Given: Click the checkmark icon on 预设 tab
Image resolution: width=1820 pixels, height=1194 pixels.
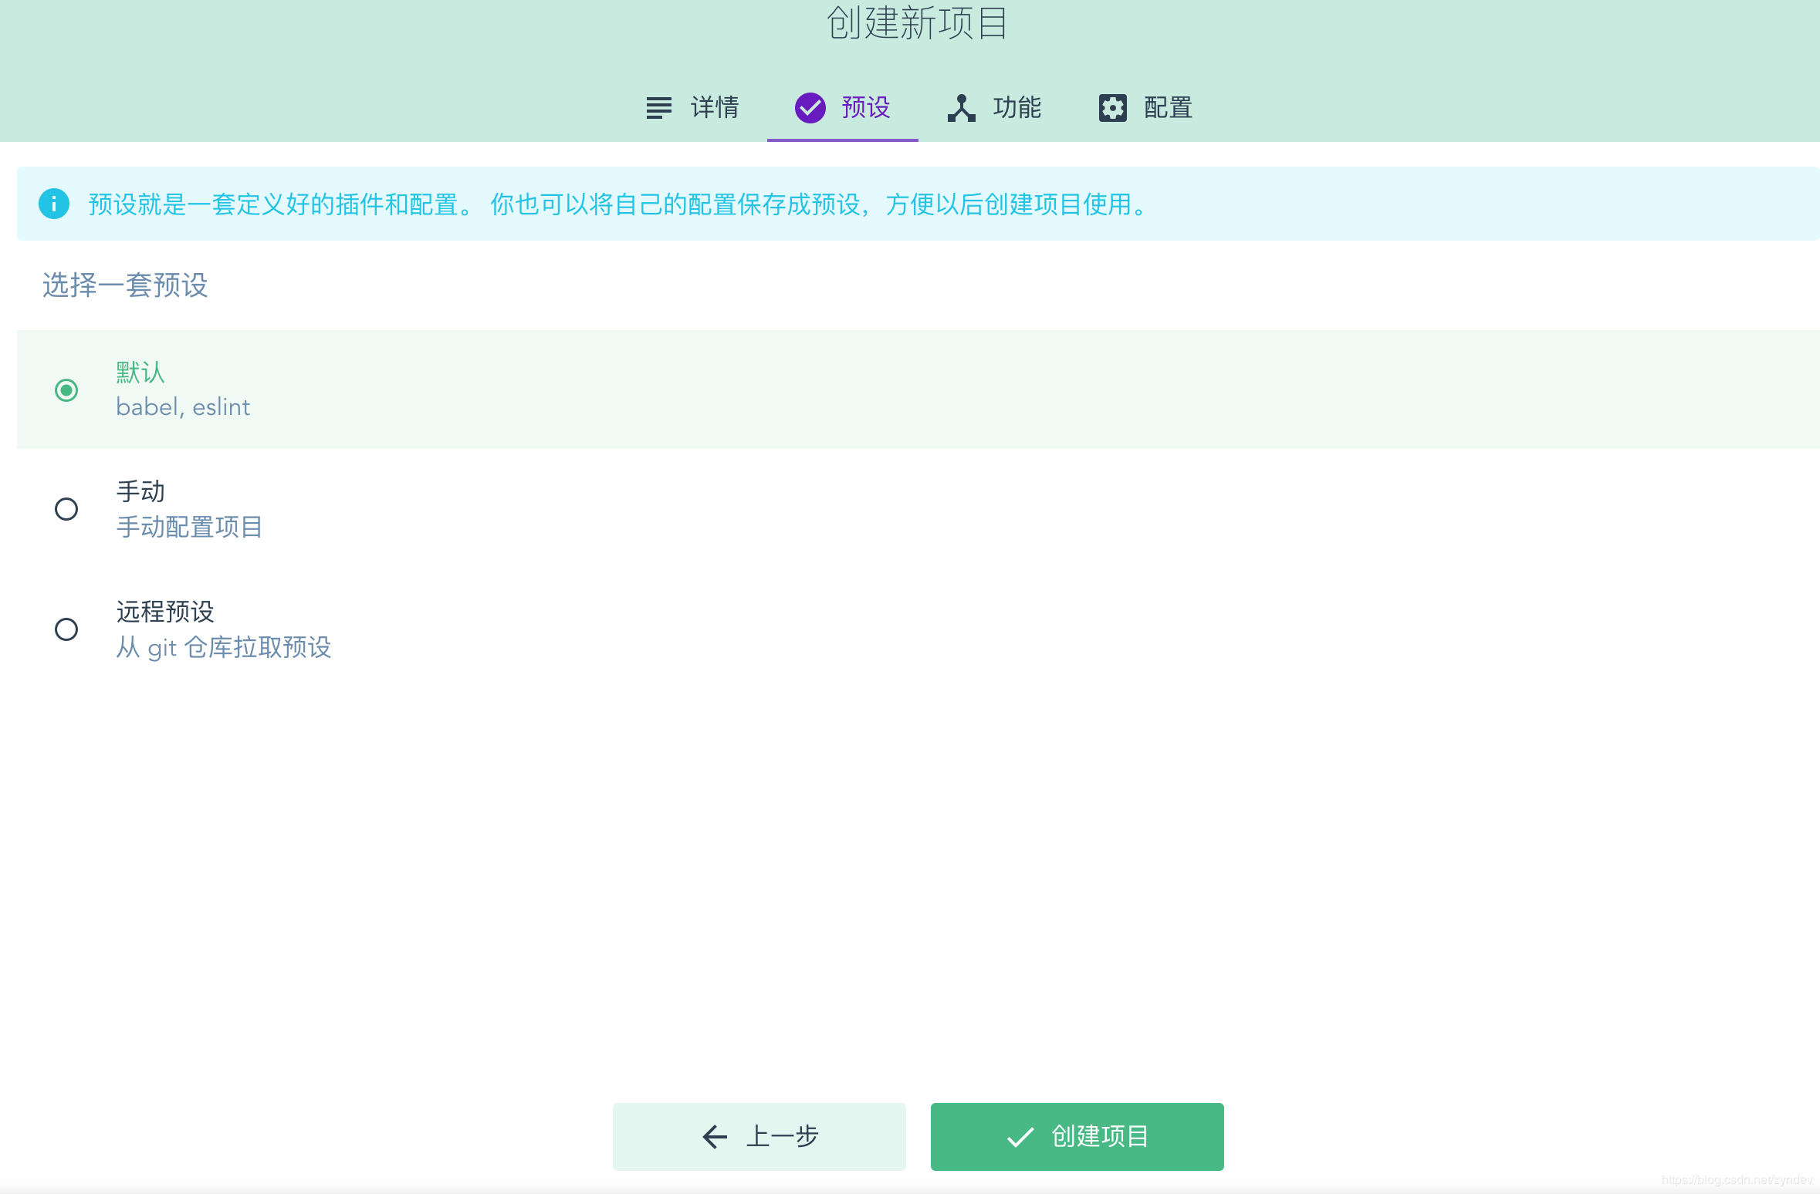Looking at the screenshot, I should (809, 108).
